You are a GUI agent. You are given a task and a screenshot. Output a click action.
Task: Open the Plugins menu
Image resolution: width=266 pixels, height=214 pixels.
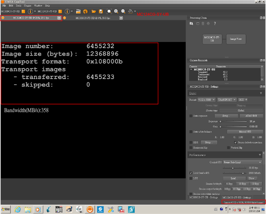(27, 5)
